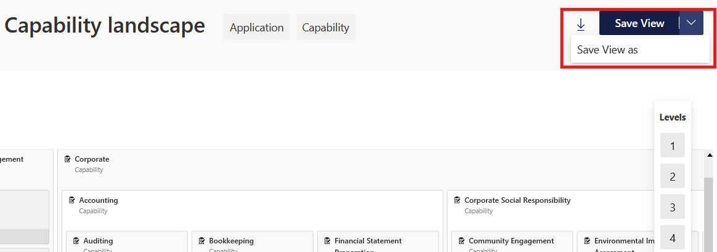Click the Community Engagement capability icon

coord(462,241)
